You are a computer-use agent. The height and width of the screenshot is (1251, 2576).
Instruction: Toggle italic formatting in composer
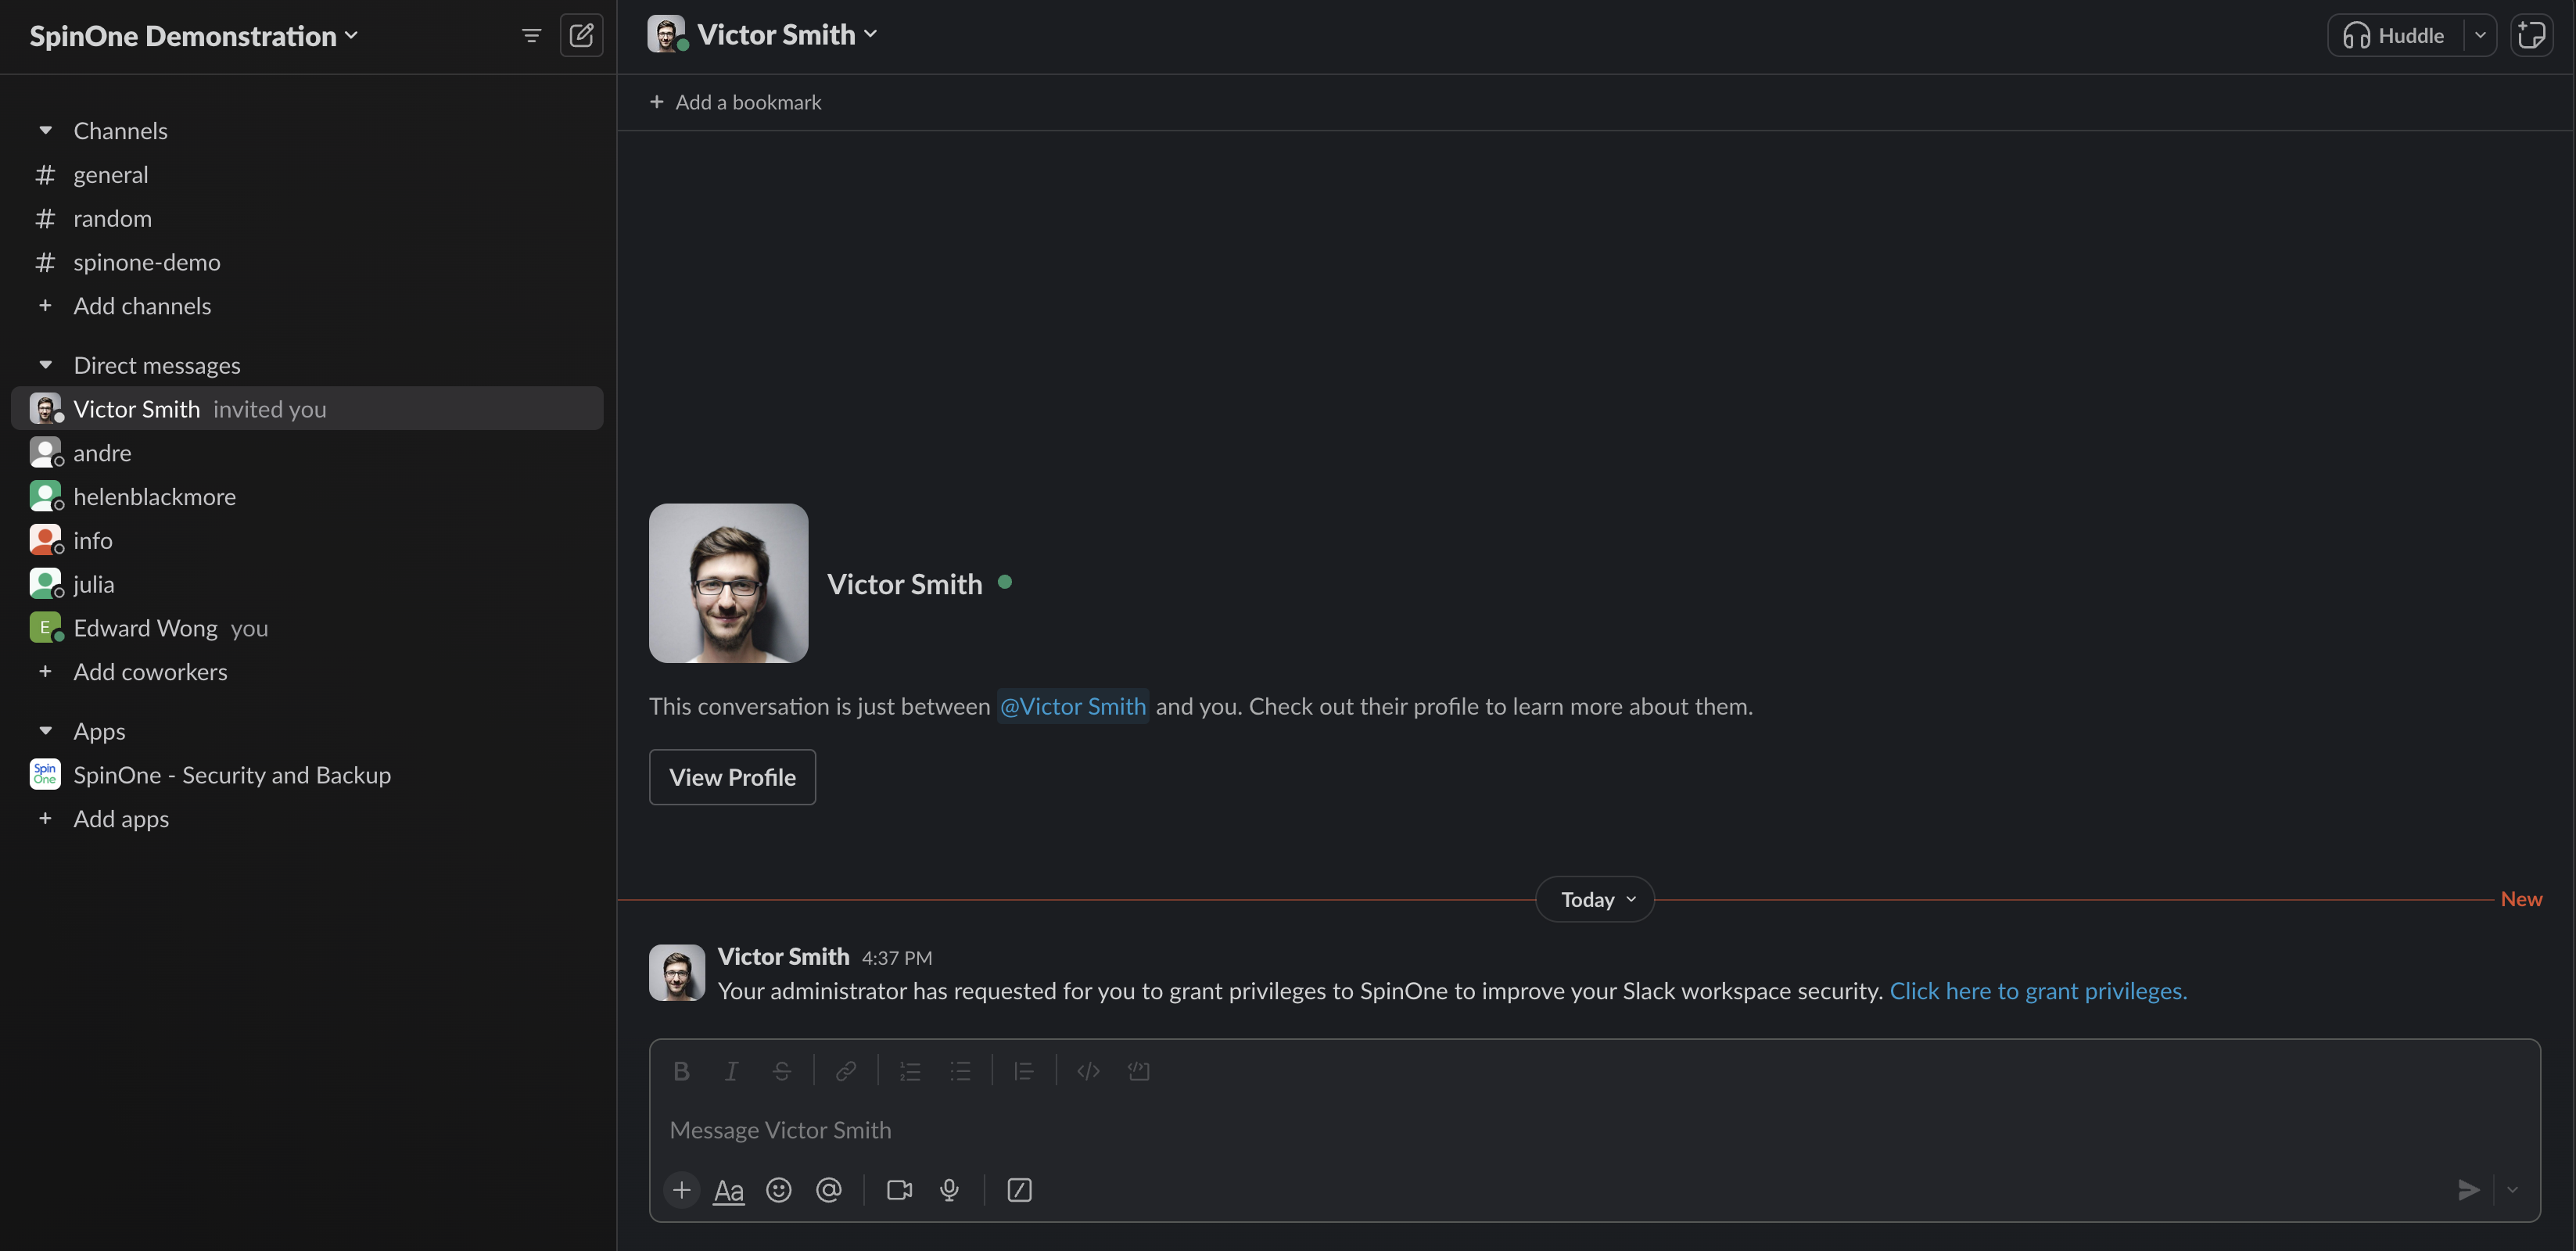pyautogui.click(x=731, y=1071)
